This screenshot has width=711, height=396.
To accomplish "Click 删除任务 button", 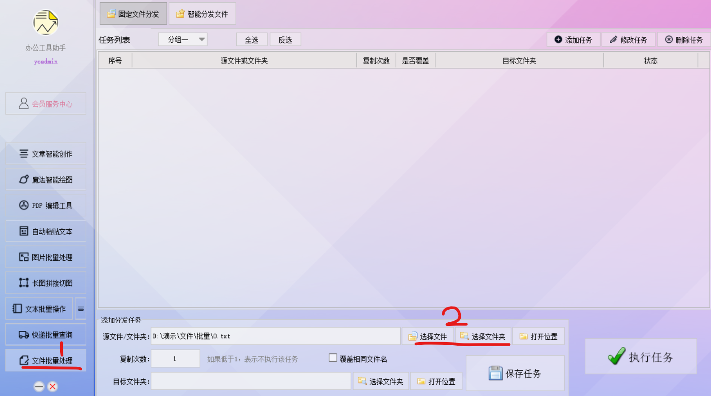I will tap(684, 40).
